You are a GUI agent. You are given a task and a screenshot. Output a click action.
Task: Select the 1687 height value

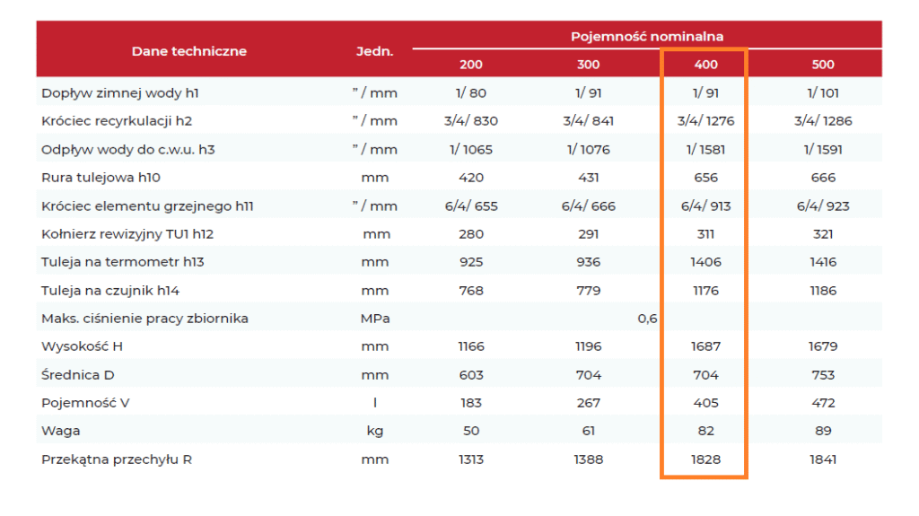coord(705,346)
